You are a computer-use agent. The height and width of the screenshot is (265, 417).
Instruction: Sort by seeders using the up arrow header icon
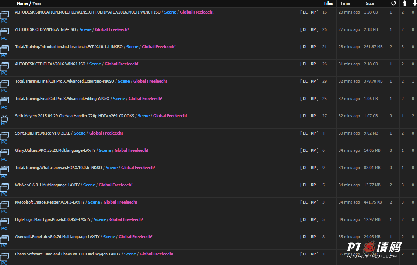click(404, 3)
